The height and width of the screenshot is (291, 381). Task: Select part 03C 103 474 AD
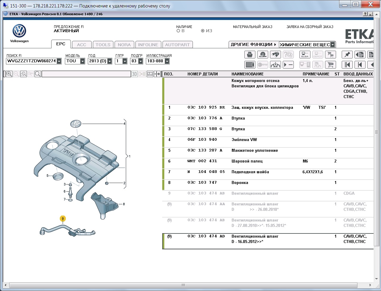206,236
